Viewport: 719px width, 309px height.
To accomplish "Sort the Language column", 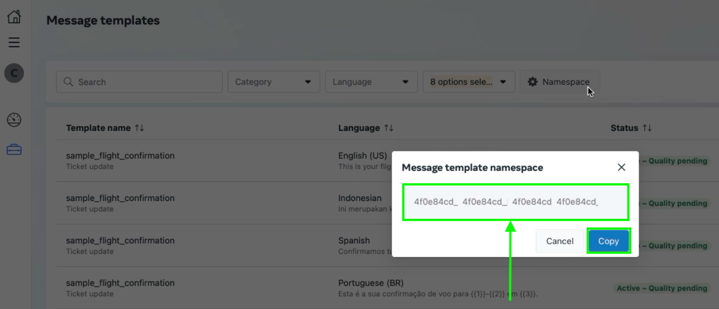I will pyautogui.click(x=389, y=128).
